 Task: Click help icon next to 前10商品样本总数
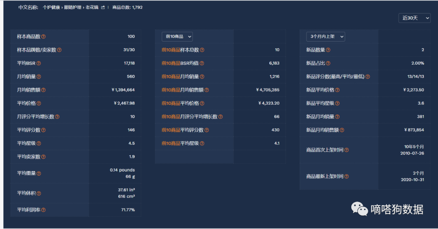coord(202,50)
